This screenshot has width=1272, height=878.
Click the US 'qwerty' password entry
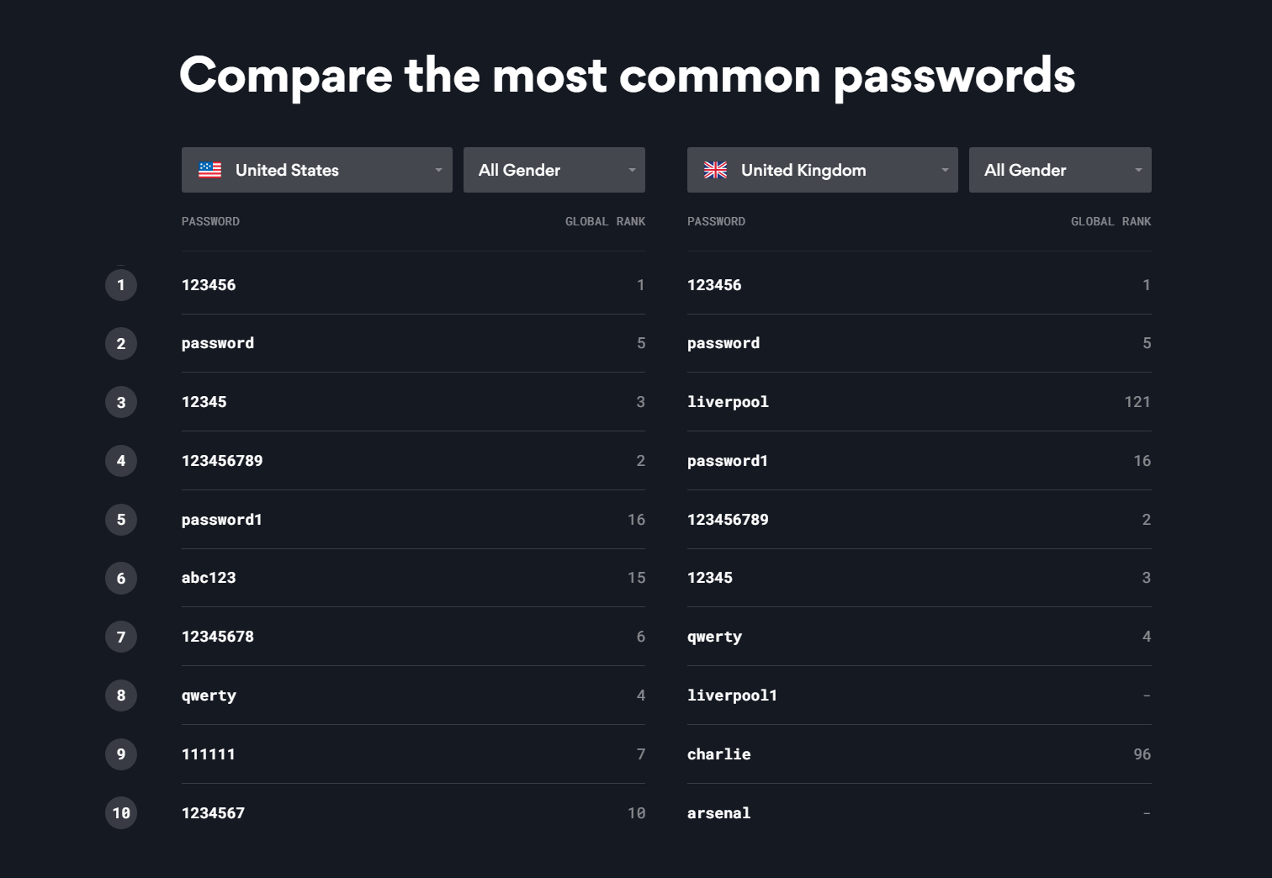point(209,696)
